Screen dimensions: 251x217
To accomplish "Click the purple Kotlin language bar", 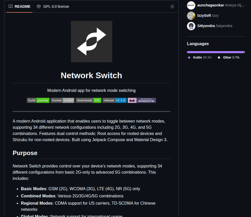I will [215, 52].
